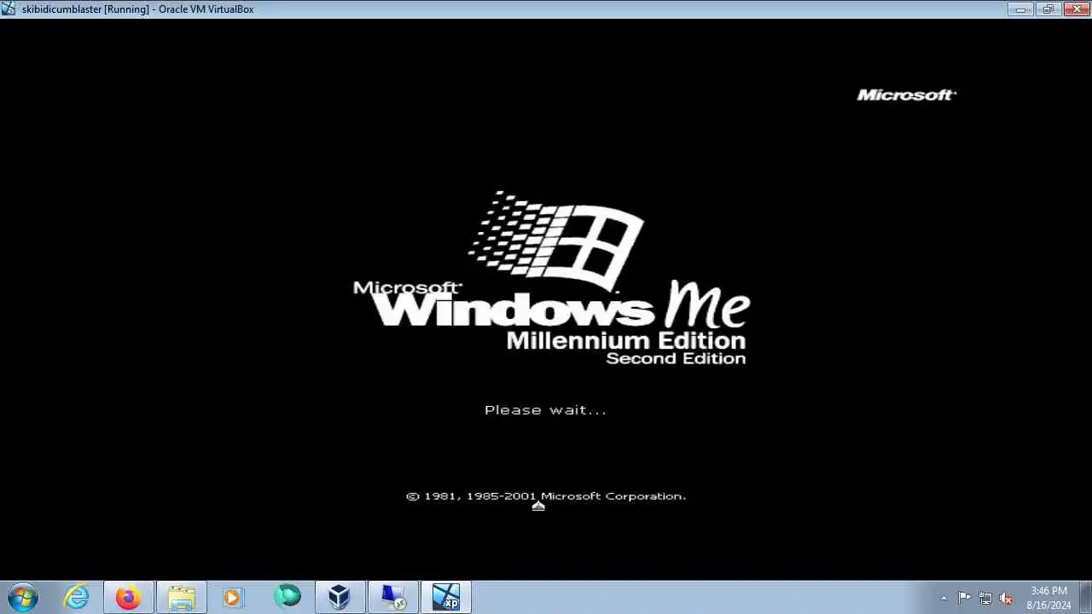Click 'Millennium Edition' text
1092x614 pixels.
click(625, 340)
